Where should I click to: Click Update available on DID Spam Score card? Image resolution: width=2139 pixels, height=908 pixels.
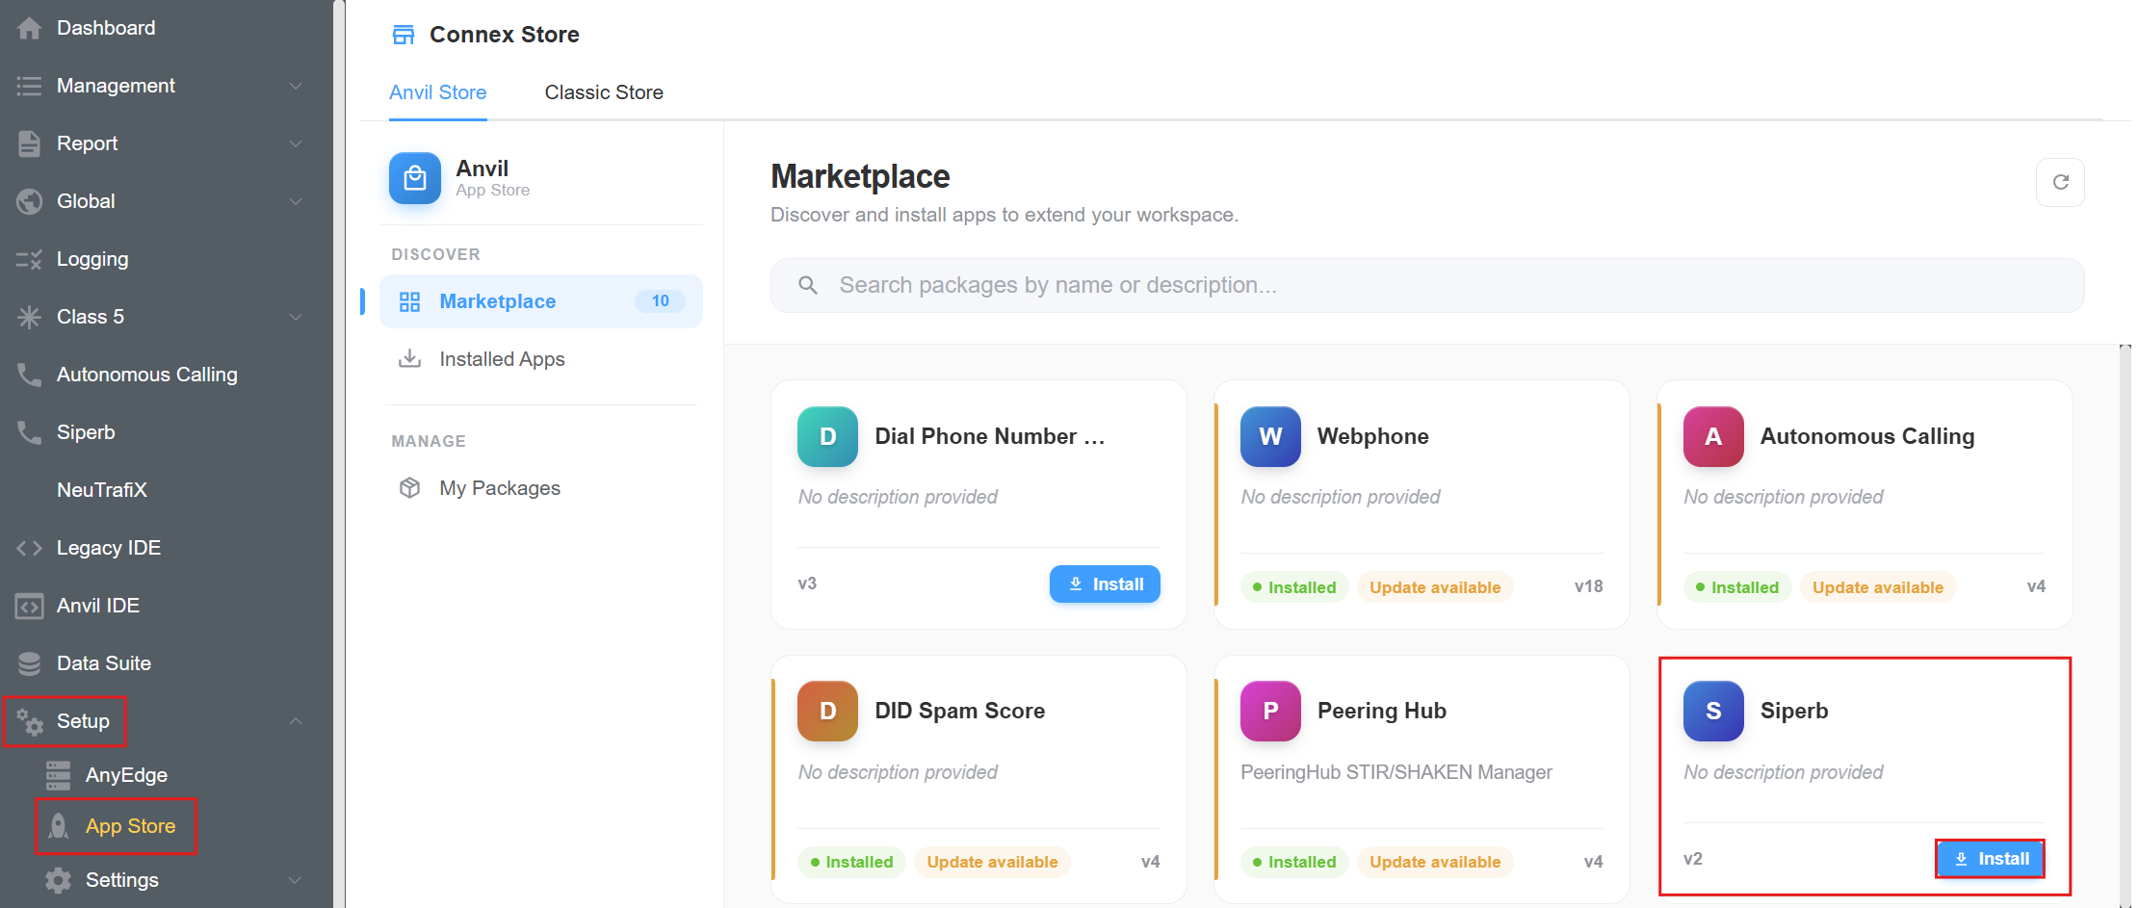coord(992,862)
